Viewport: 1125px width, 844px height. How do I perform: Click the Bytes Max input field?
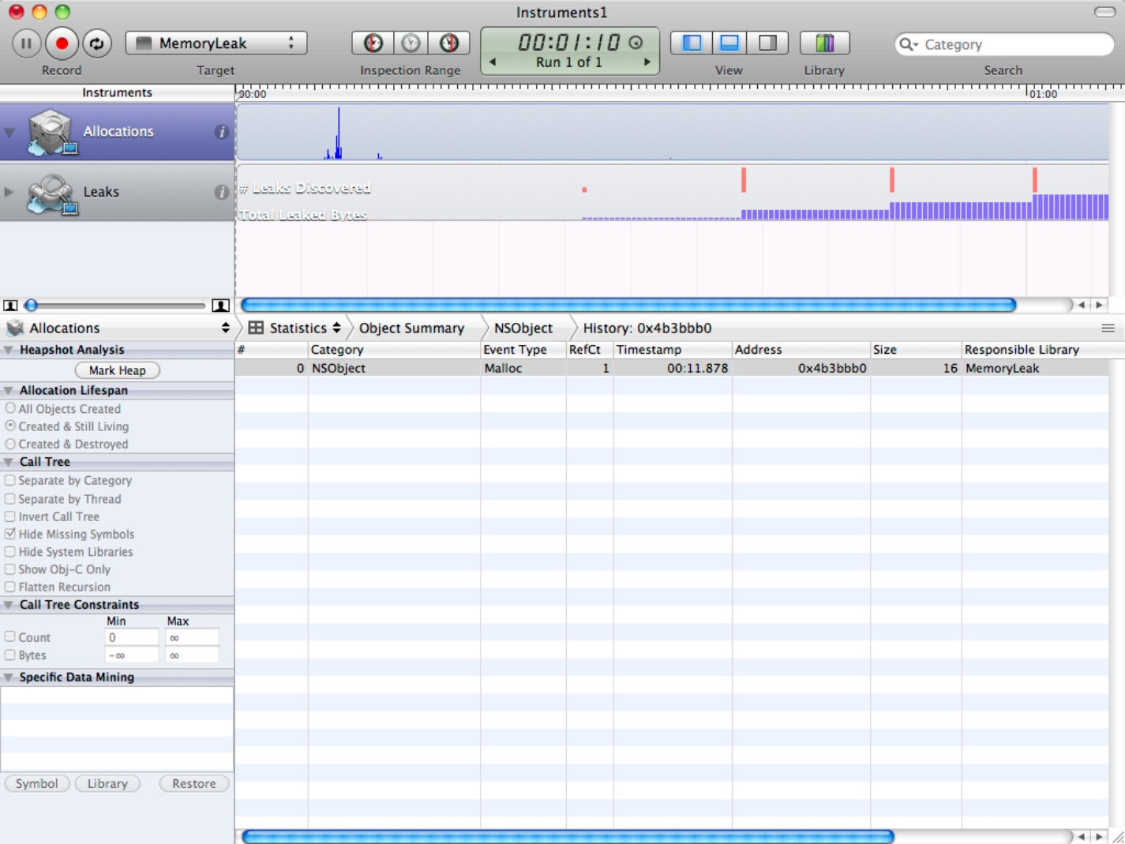pyautogui.click(x=192, y=655)
